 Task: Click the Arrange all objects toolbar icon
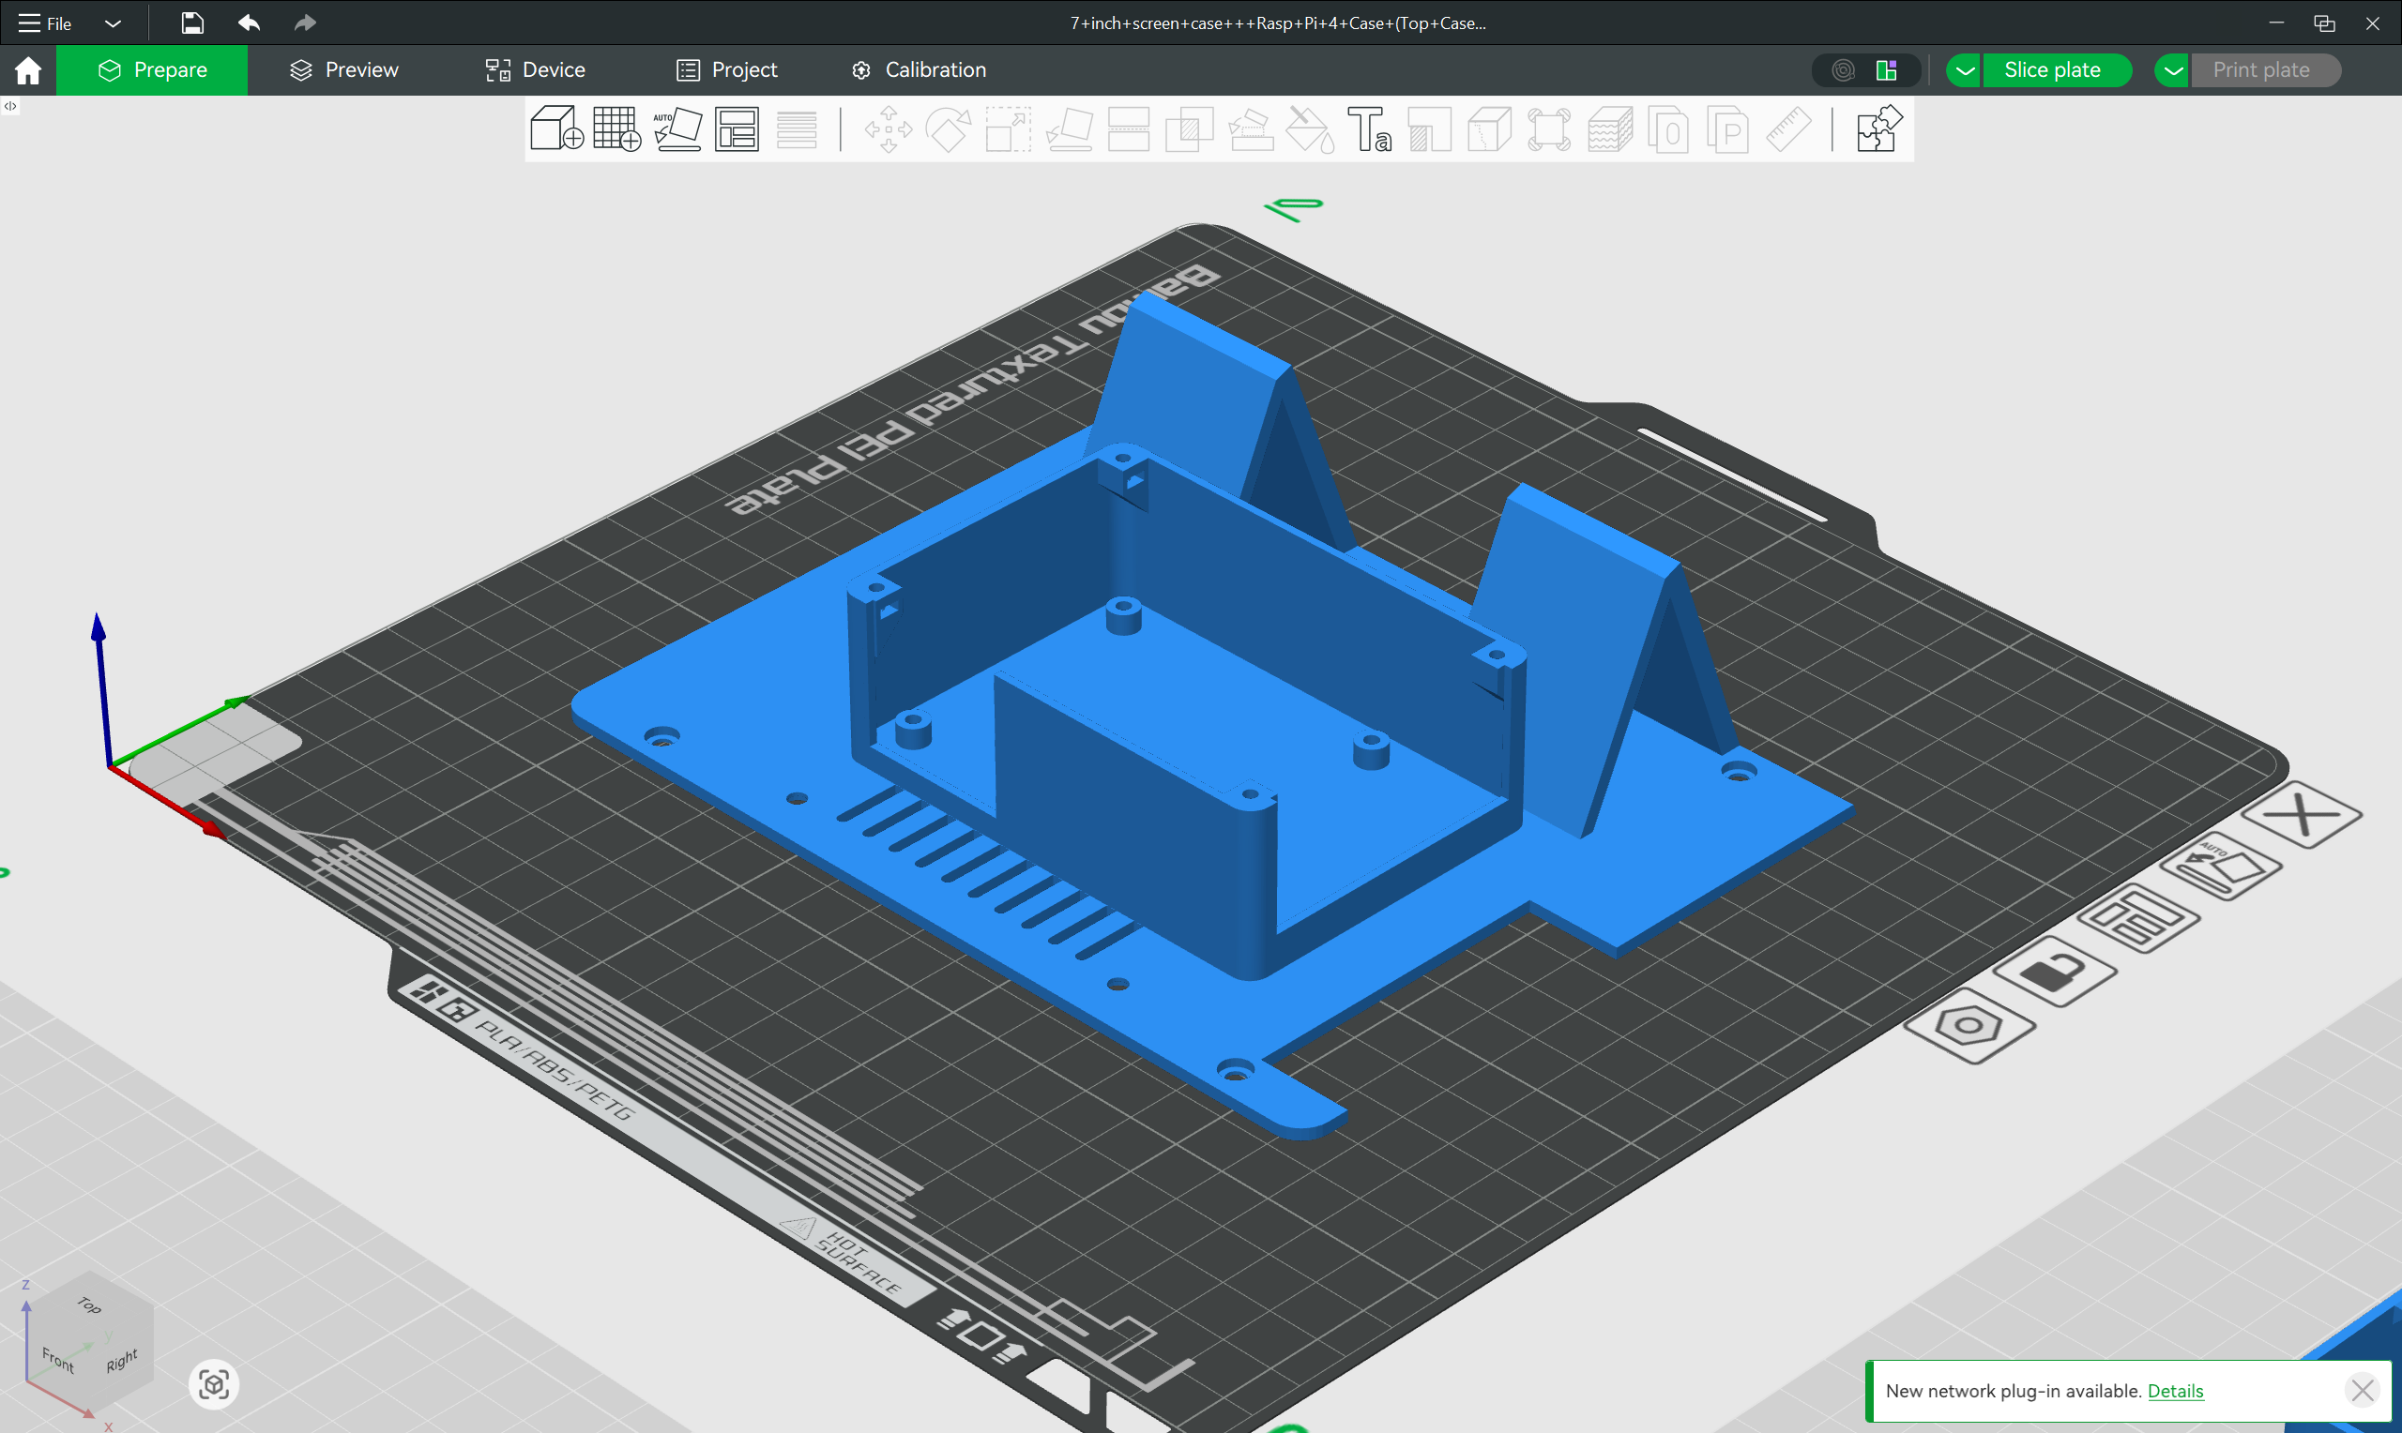(x=737, y=128)
